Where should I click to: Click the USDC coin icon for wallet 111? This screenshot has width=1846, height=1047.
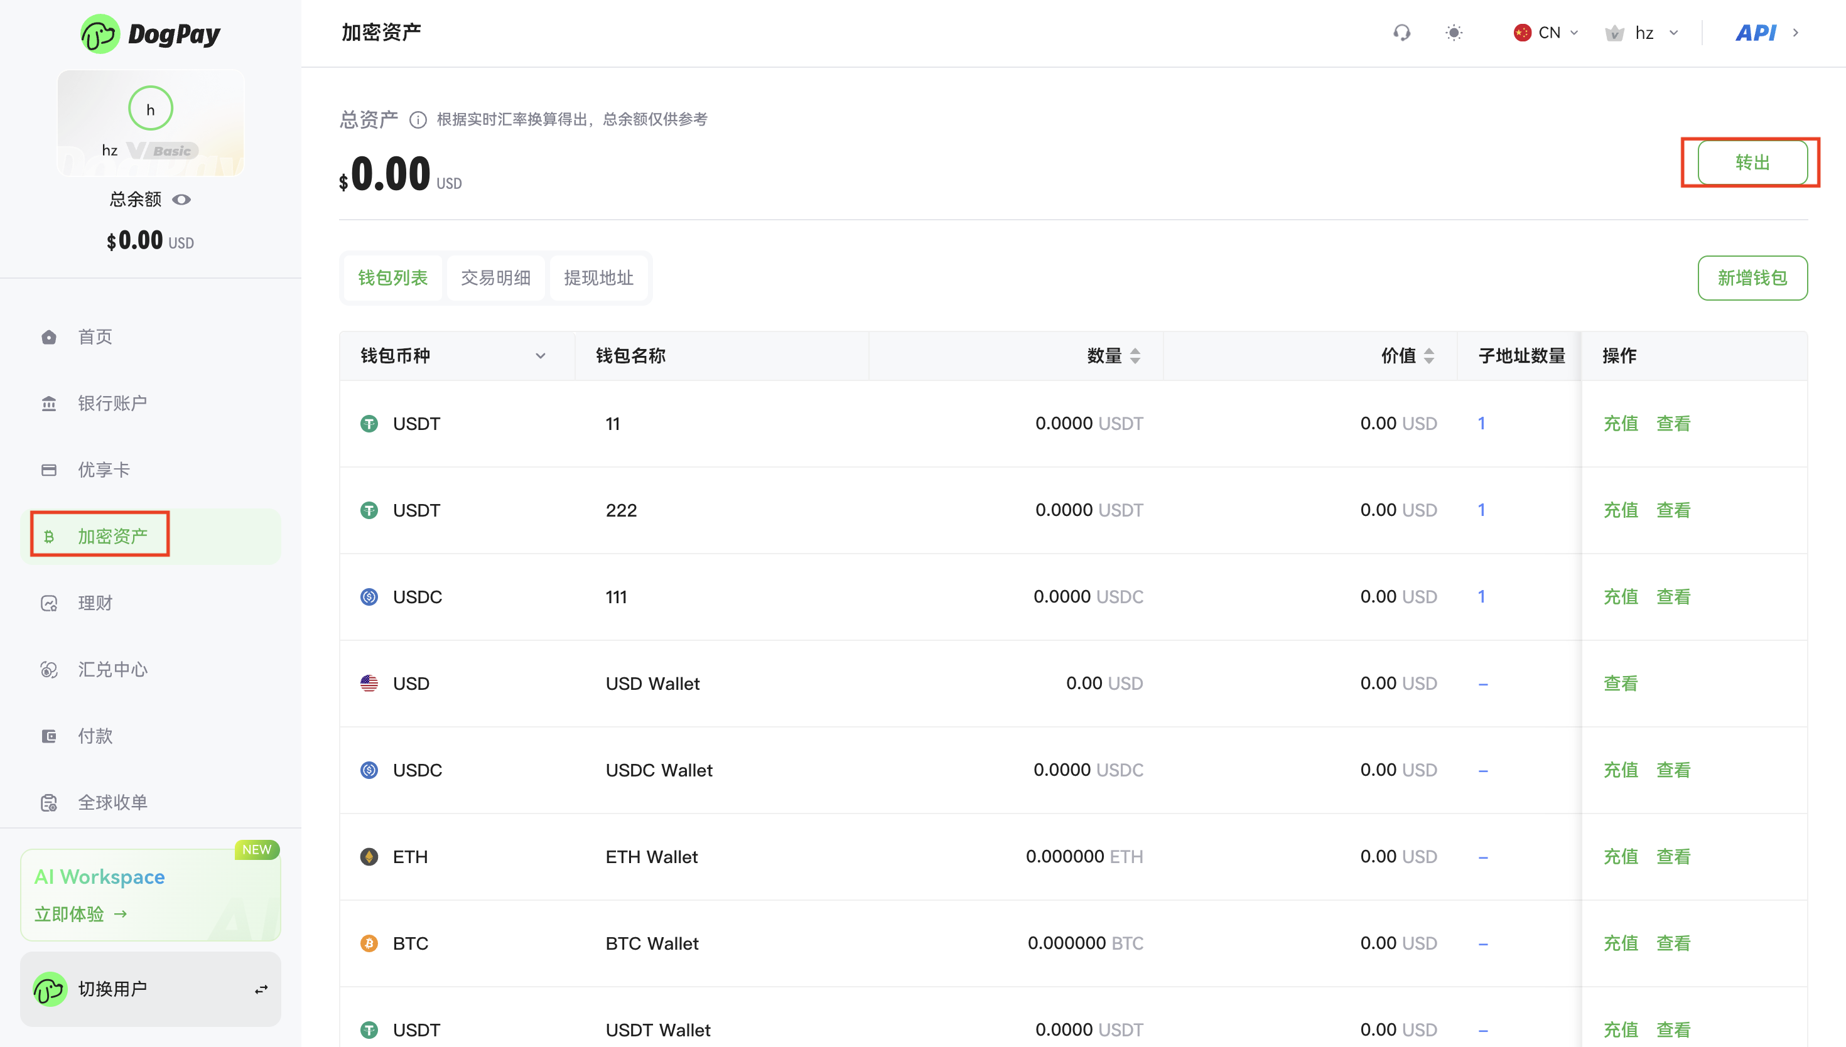369,597
